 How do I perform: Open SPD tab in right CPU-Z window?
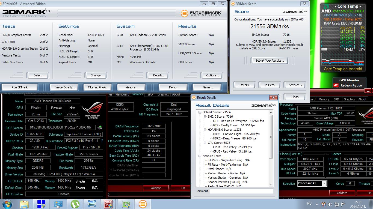336,99
